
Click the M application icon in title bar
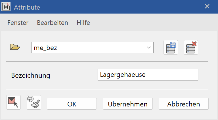[6, 7]
